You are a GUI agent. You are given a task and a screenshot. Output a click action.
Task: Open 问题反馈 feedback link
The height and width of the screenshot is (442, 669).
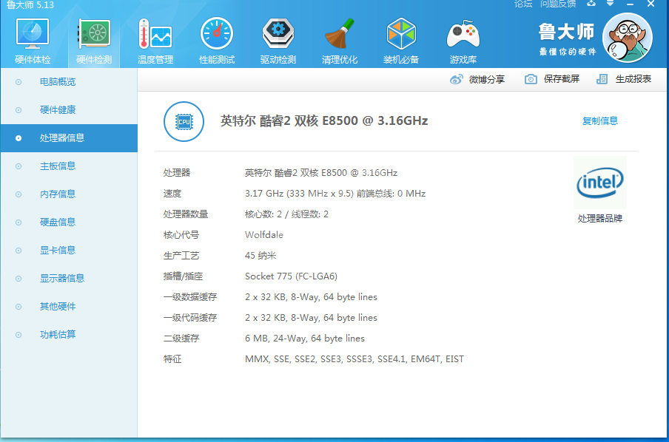[x=558, y=4]
